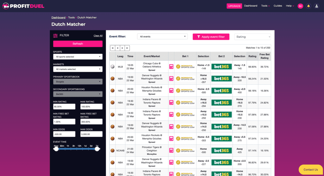Screen dimensions: 324x176
Task: Click the left event time slider handle
Action: tap(56, 149)
